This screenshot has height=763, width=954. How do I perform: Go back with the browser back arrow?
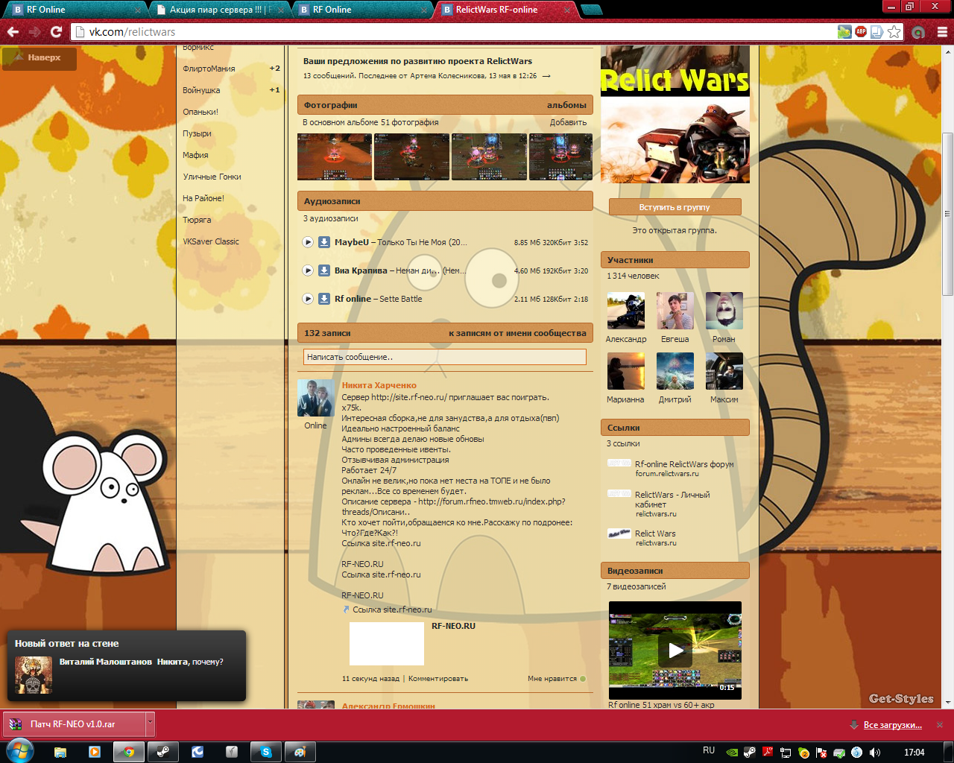click(13, 31)
